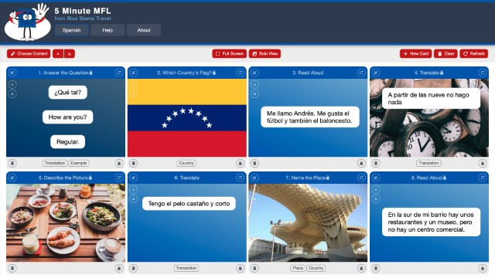Reveal the Country on Name the Place card
This screenshot has width=495, height=278.
[316, 268]
